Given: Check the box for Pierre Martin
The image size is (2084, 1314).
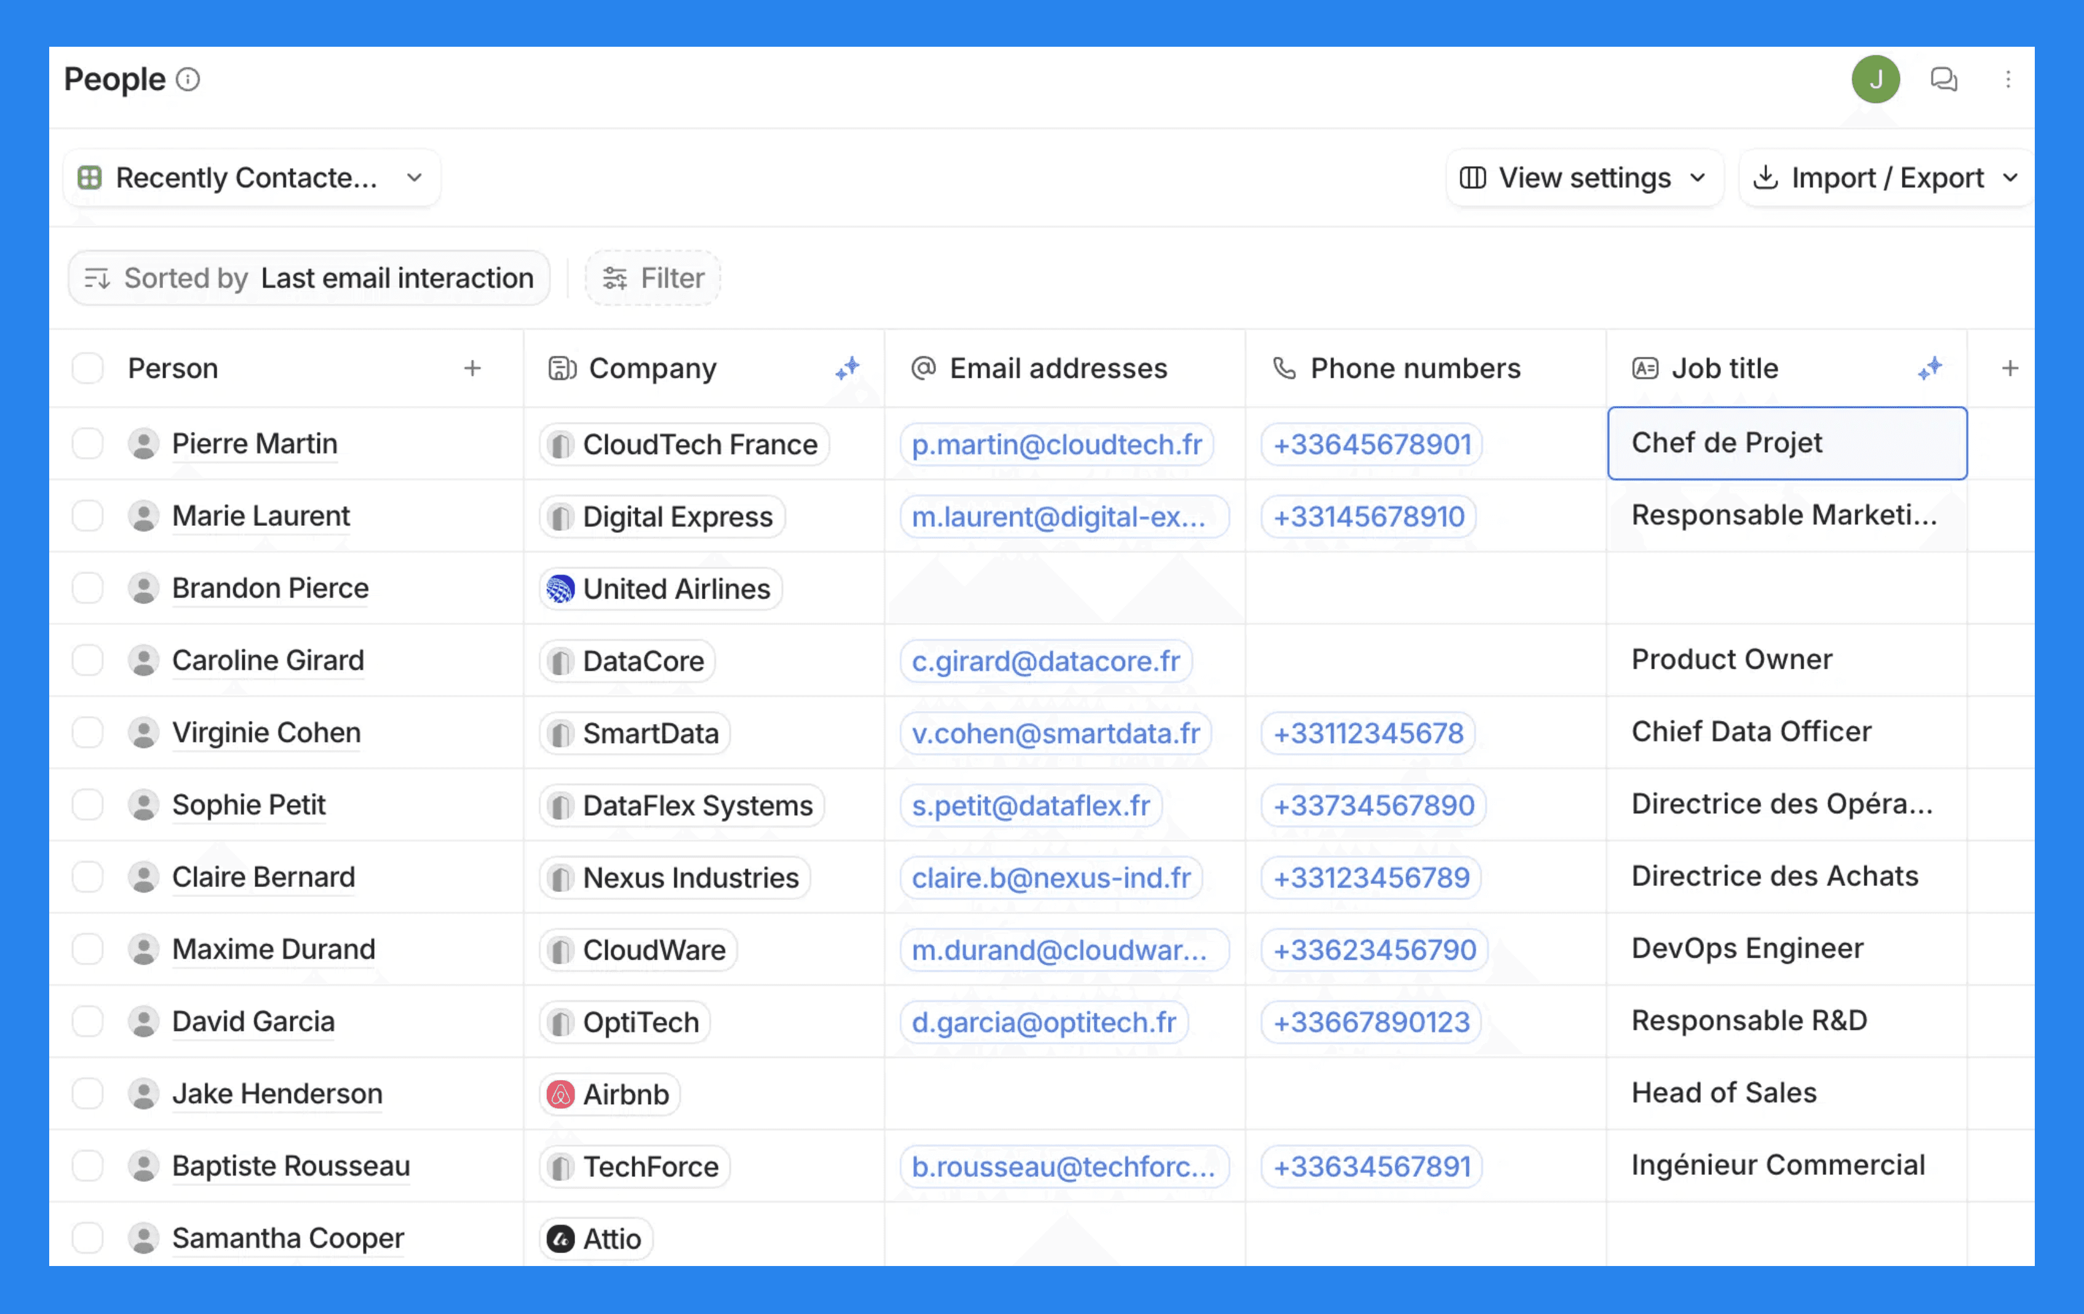Looking at the screenshot, I should tap(87, 444).
